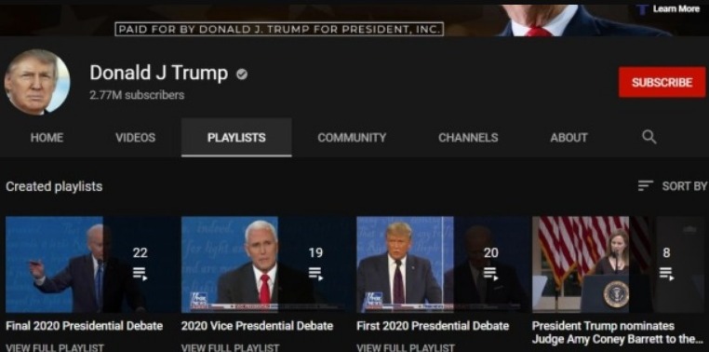Click the Created playlists heading
The width and height of the screenshot is (709, 352).
click(54, 186)
